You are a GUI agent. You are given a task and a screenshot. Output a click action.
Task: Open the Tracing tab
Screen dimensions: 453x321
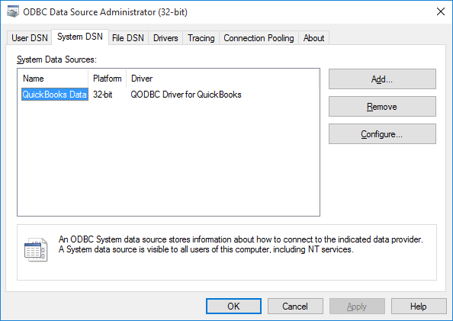tap(201, 38)
